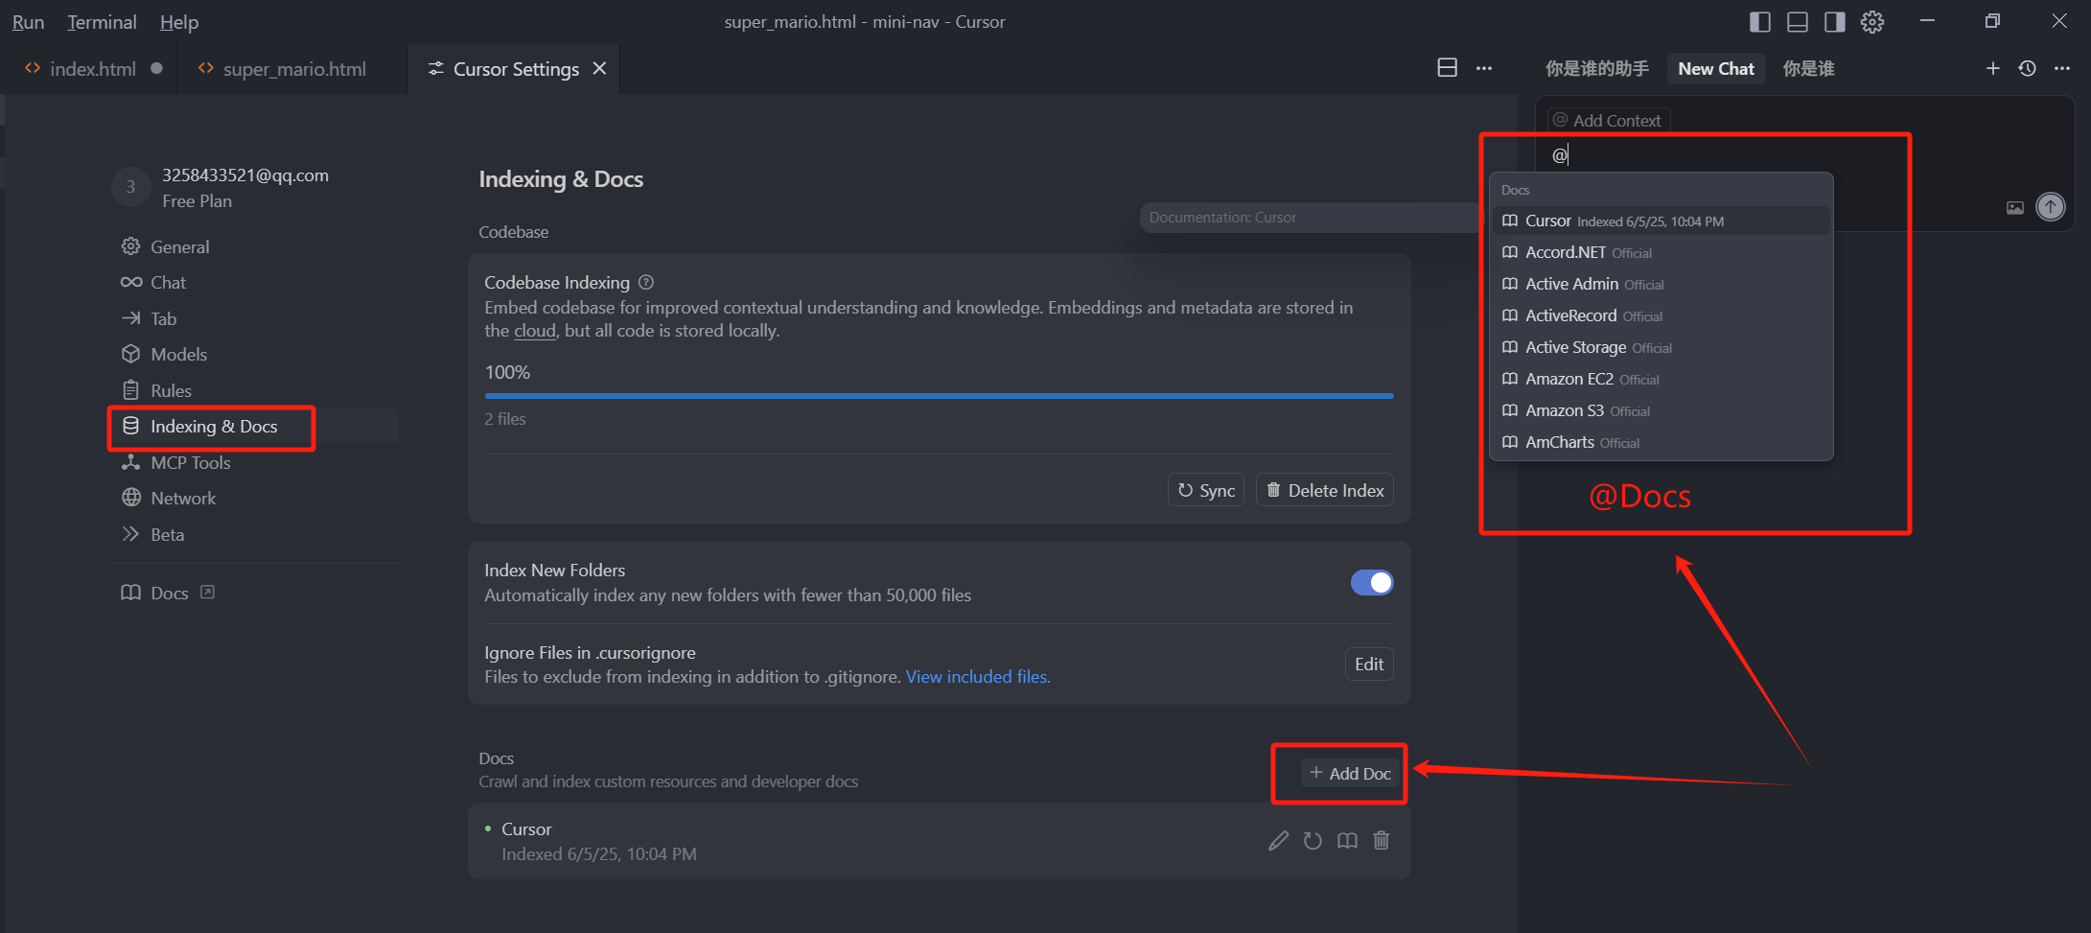
Task: Open editor more actions ellipsis
Action: (1484, 68)
